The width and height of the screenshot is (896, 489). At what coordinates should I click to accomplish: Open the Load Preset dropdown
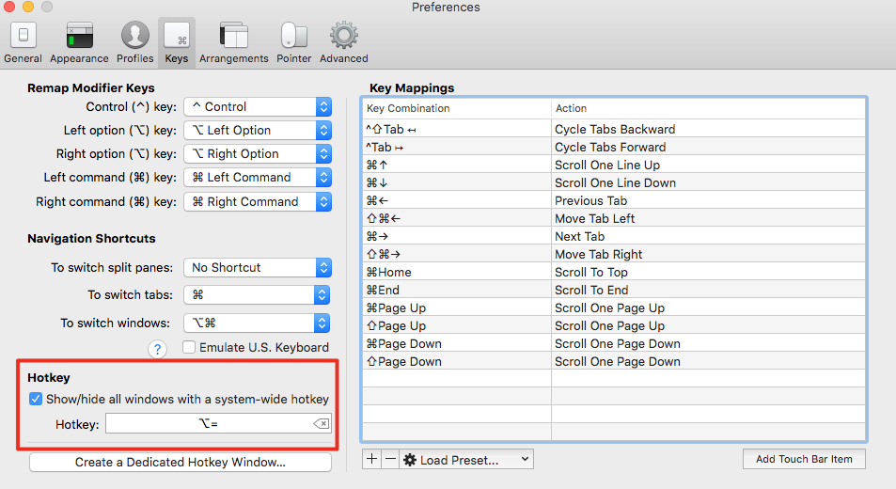point(467,460)
